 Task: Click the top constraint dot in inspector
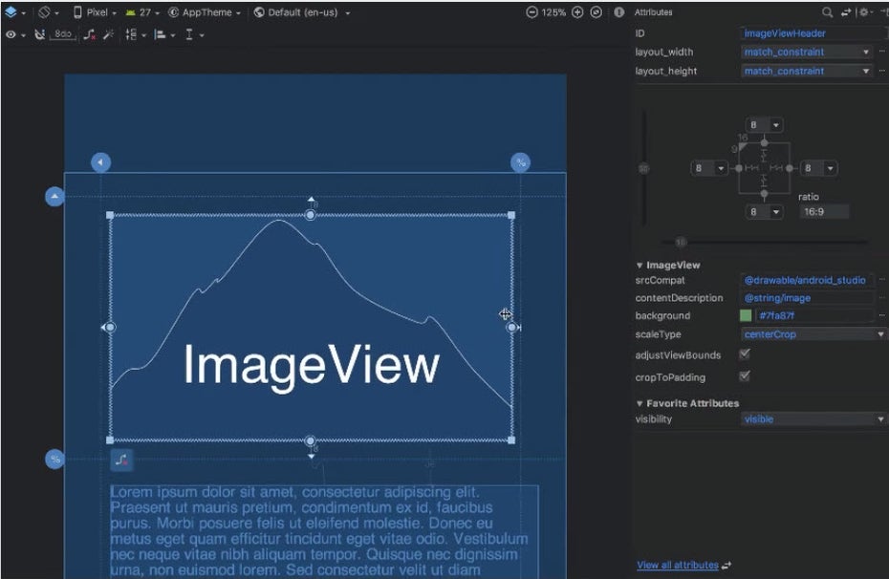(x=765, y=142)
